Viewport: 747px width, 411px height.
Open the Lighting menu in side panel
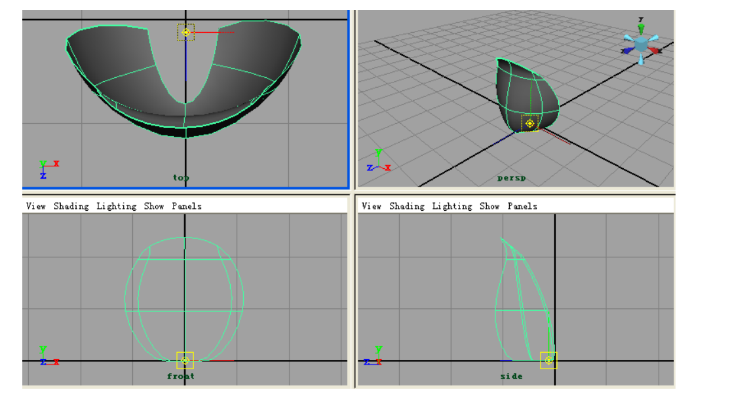pos(452,206)
